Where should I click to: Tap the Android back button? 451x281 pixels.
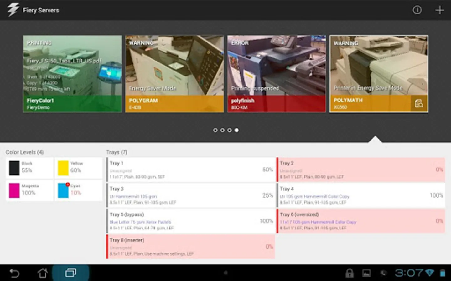click(x=14, y=273)
